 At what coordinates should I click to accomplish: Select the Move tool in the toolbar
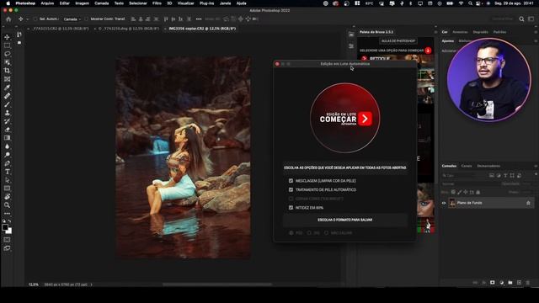7,37
